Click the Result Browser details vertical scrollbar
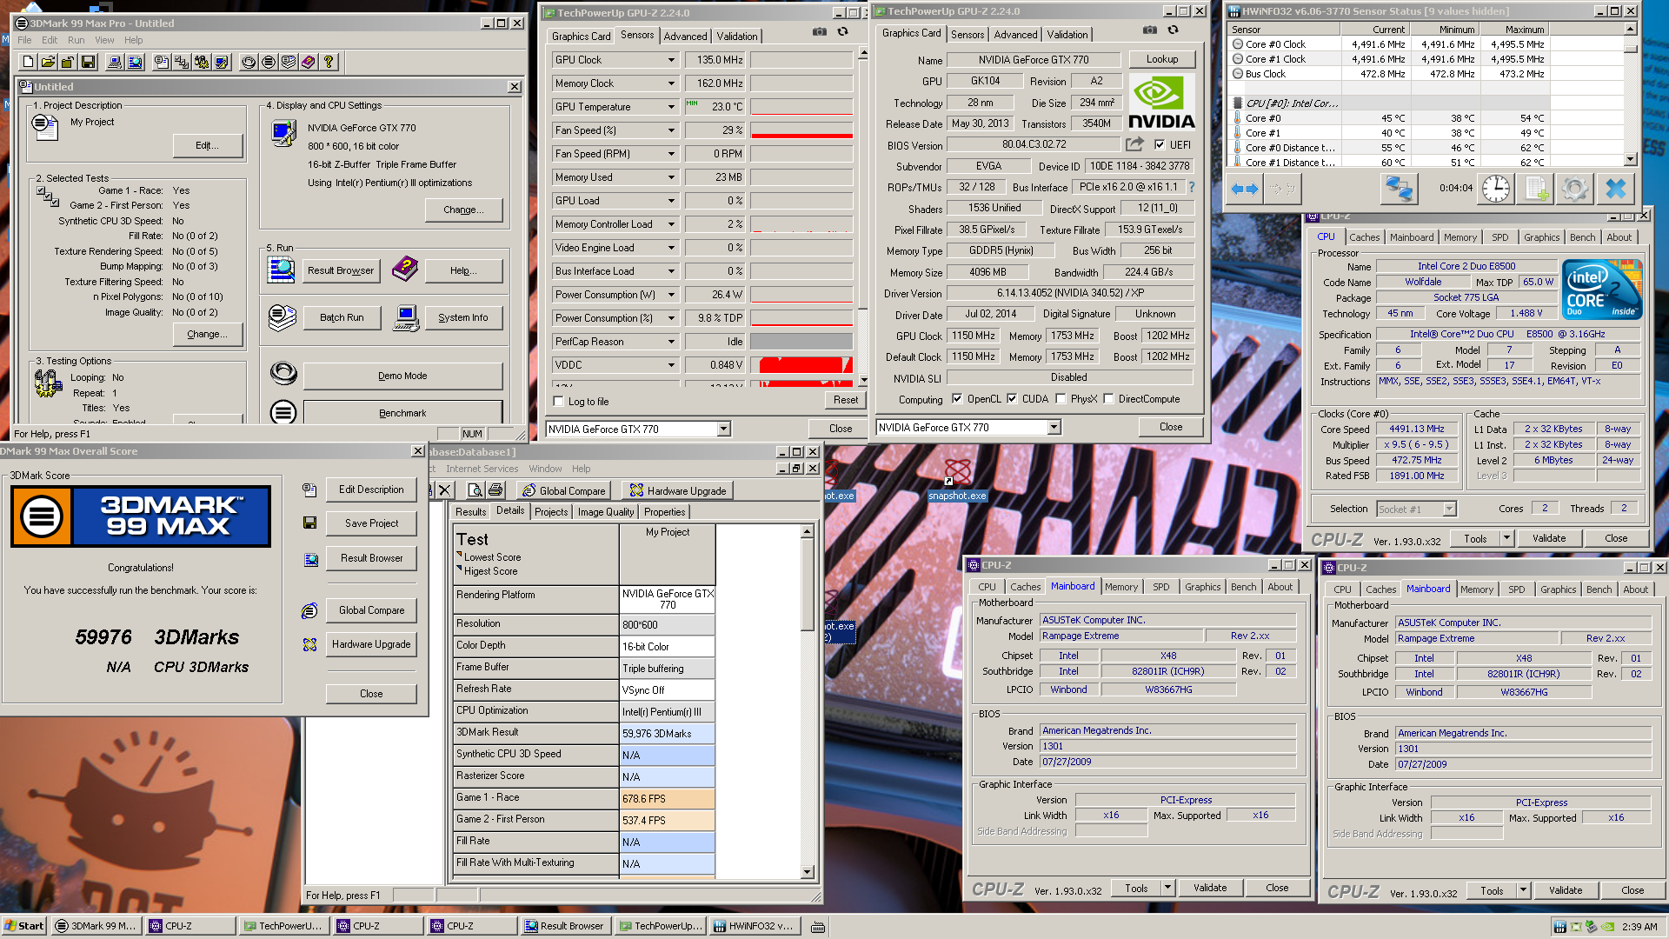 click(807, 702)
